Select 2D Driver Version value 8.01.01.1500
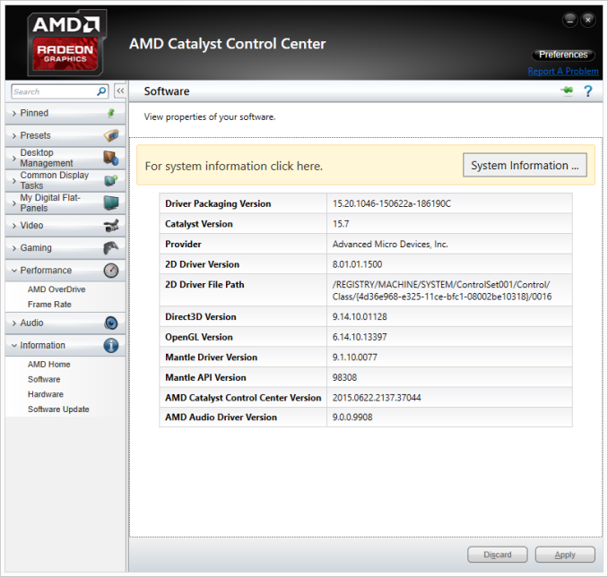The height and width of the screenshot is (577, 608). [x=357, y=264]
